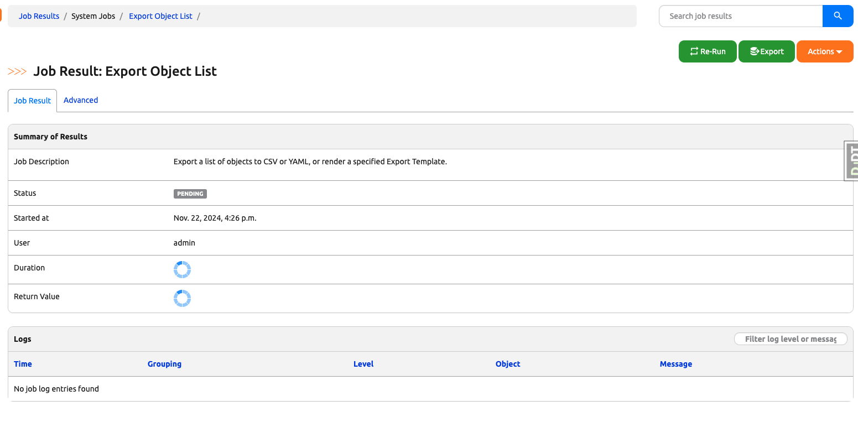Open the Actions dropdown menu
The image size is (858, 443).
click(x=824, y=51)
